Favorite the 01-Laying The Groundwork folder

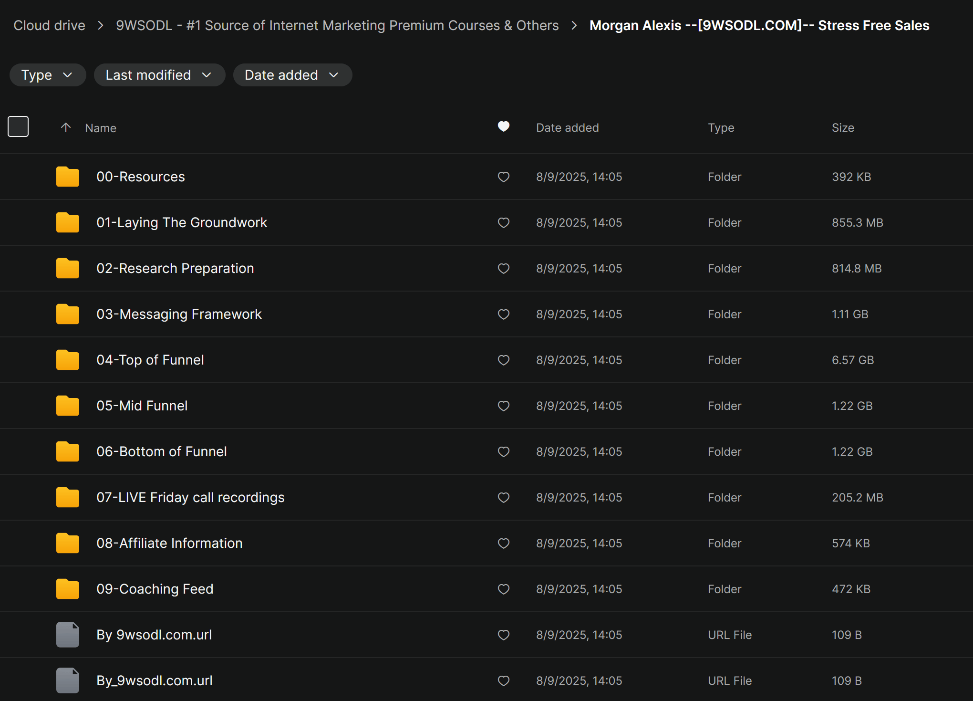click(504, 223)
